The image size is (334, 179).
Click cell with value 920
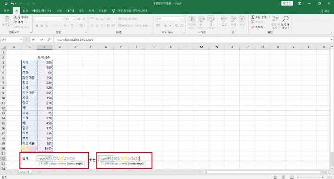[45, 87]
